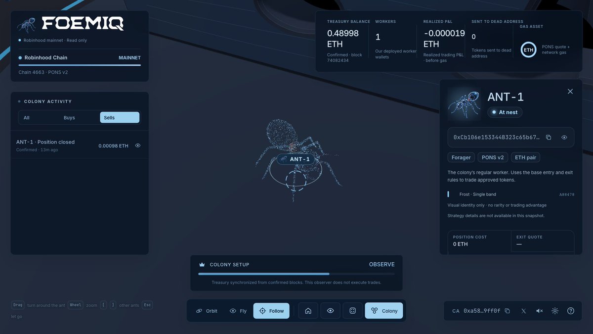Click the Treasury Balance 0.48998 ETH value
593x334 pixels.
[x=343, y=39]
